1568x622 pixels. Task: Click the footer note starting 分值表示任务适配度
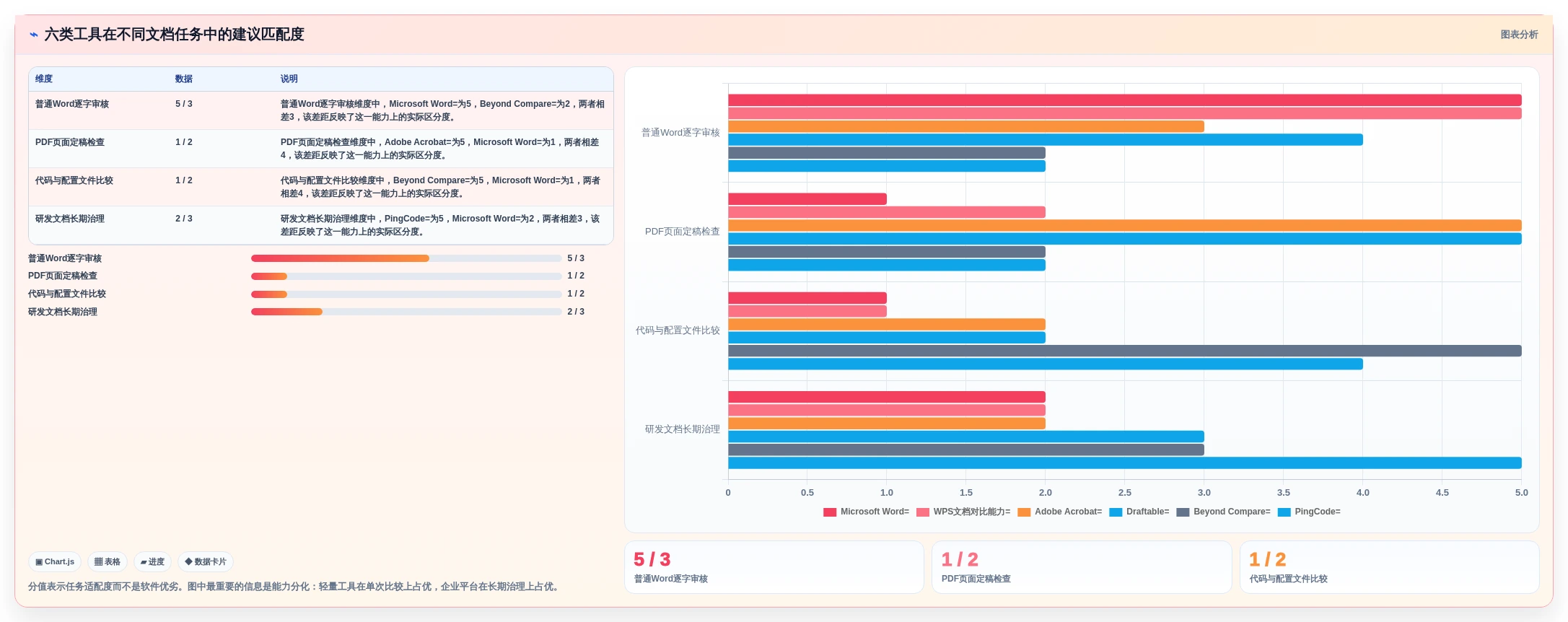pos(294,587)
